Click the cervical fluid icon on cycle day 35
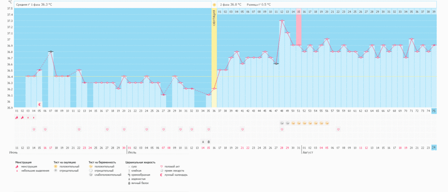 [x=208, y=142]
